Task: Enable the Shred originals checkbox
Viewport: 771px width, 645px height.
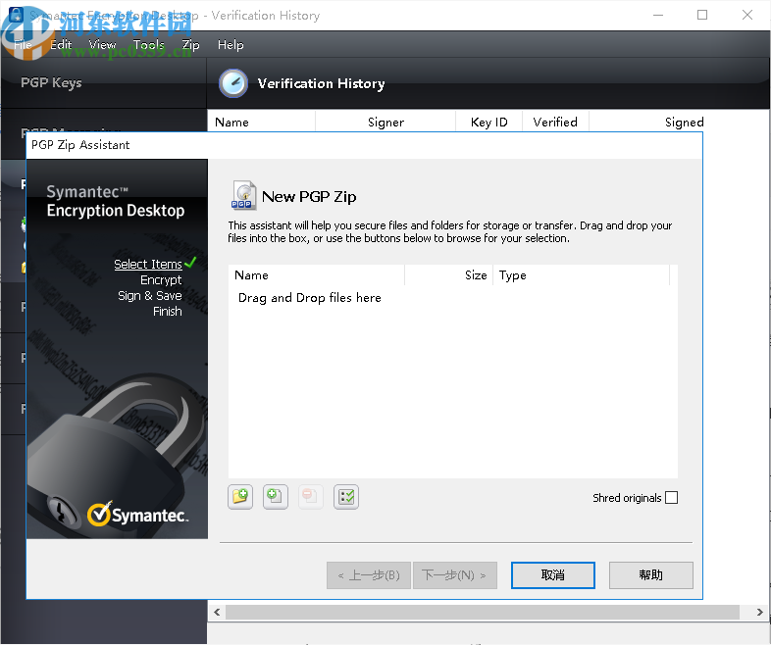Action: pyautogui.click(x=671, y=498)
